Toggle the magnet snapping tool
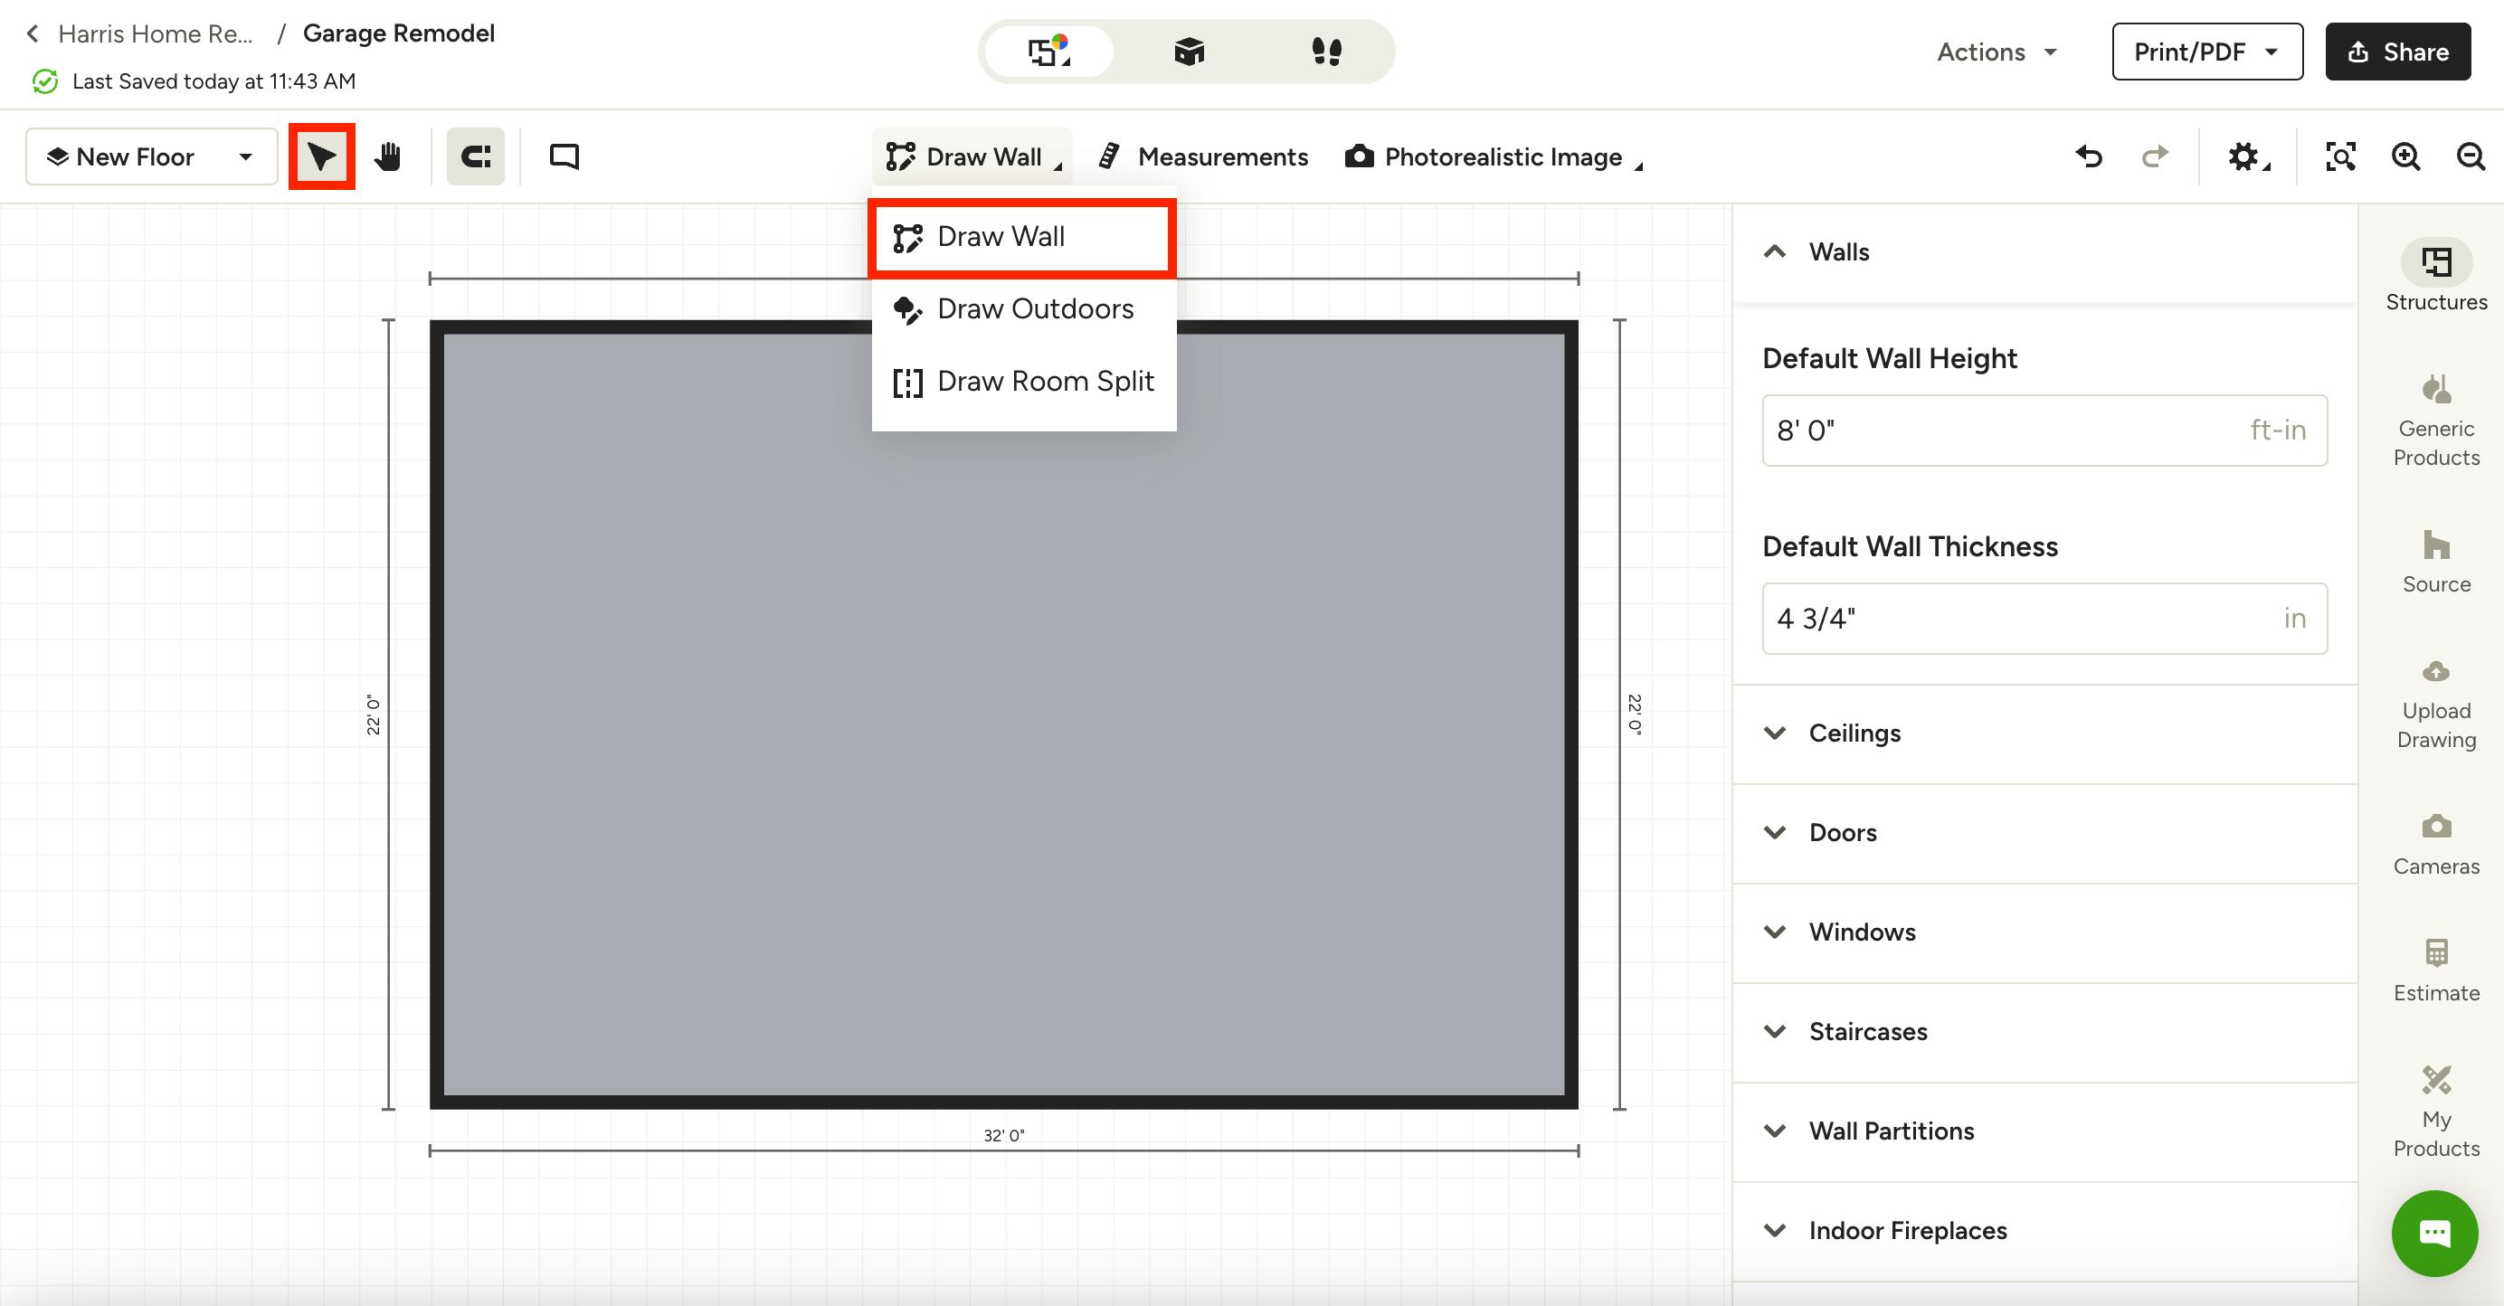The height and width of the screenshot is (1306, 2504). coord(475,156)
